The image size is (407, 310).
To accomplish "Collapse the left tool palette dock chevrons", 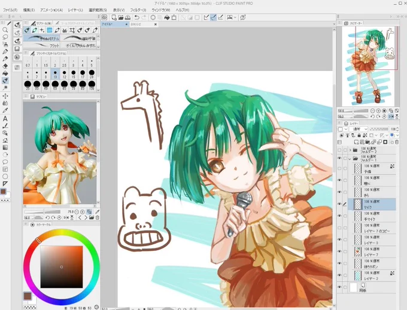I will pos(2,16).
